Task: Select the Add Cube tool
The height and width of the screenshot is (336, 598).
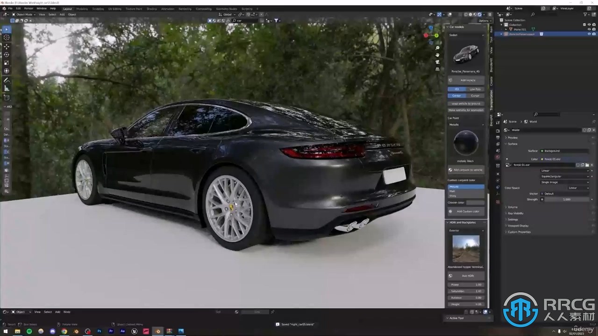Action: 7,98
